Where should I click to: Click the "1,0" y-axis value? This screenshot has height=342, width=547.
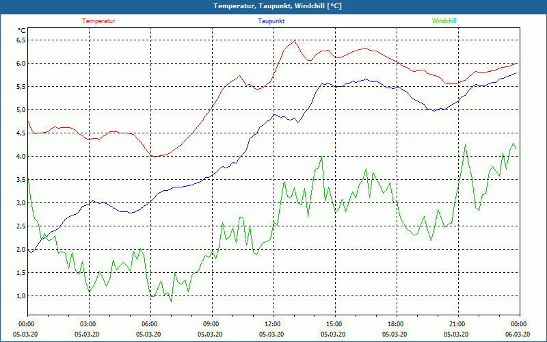[x=21, y=296]
